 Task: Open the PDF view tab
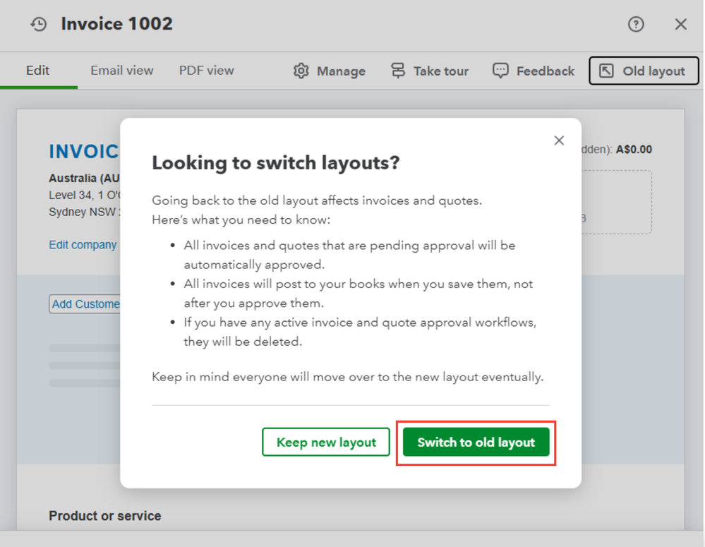[206, 71]
